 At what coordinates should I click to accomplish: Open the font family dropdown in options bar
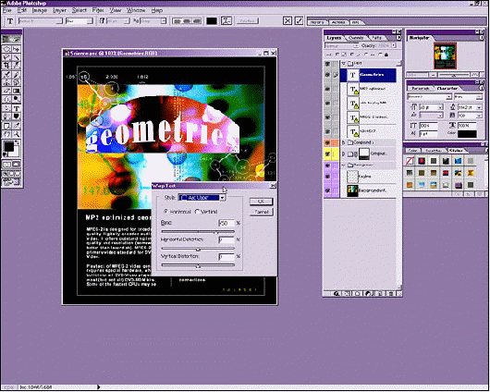(41, 21)
